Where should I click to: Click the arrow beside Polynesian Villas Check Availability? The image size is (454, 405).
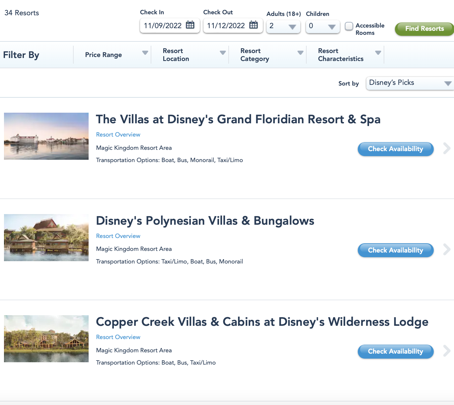[447, 250]
